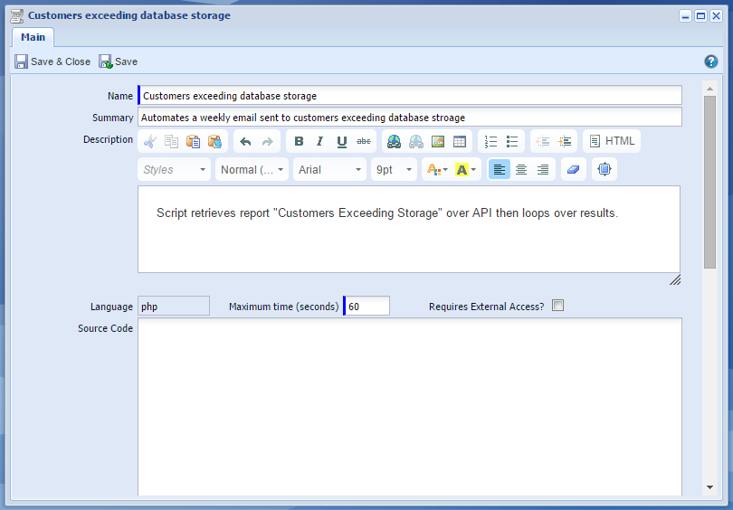Viewport: 733px width, 510px height.
Task: Click the remove link icon
Action: pyautogui.click(x=416, y=141)
